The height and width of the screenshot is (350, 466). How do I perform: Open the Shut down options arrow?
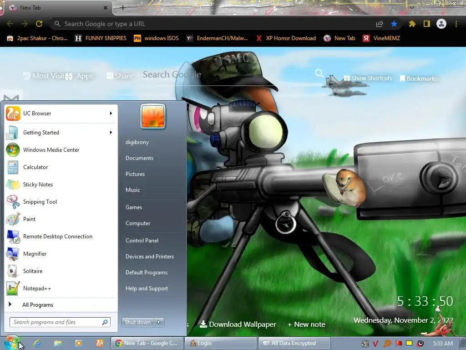click(159, 322)
